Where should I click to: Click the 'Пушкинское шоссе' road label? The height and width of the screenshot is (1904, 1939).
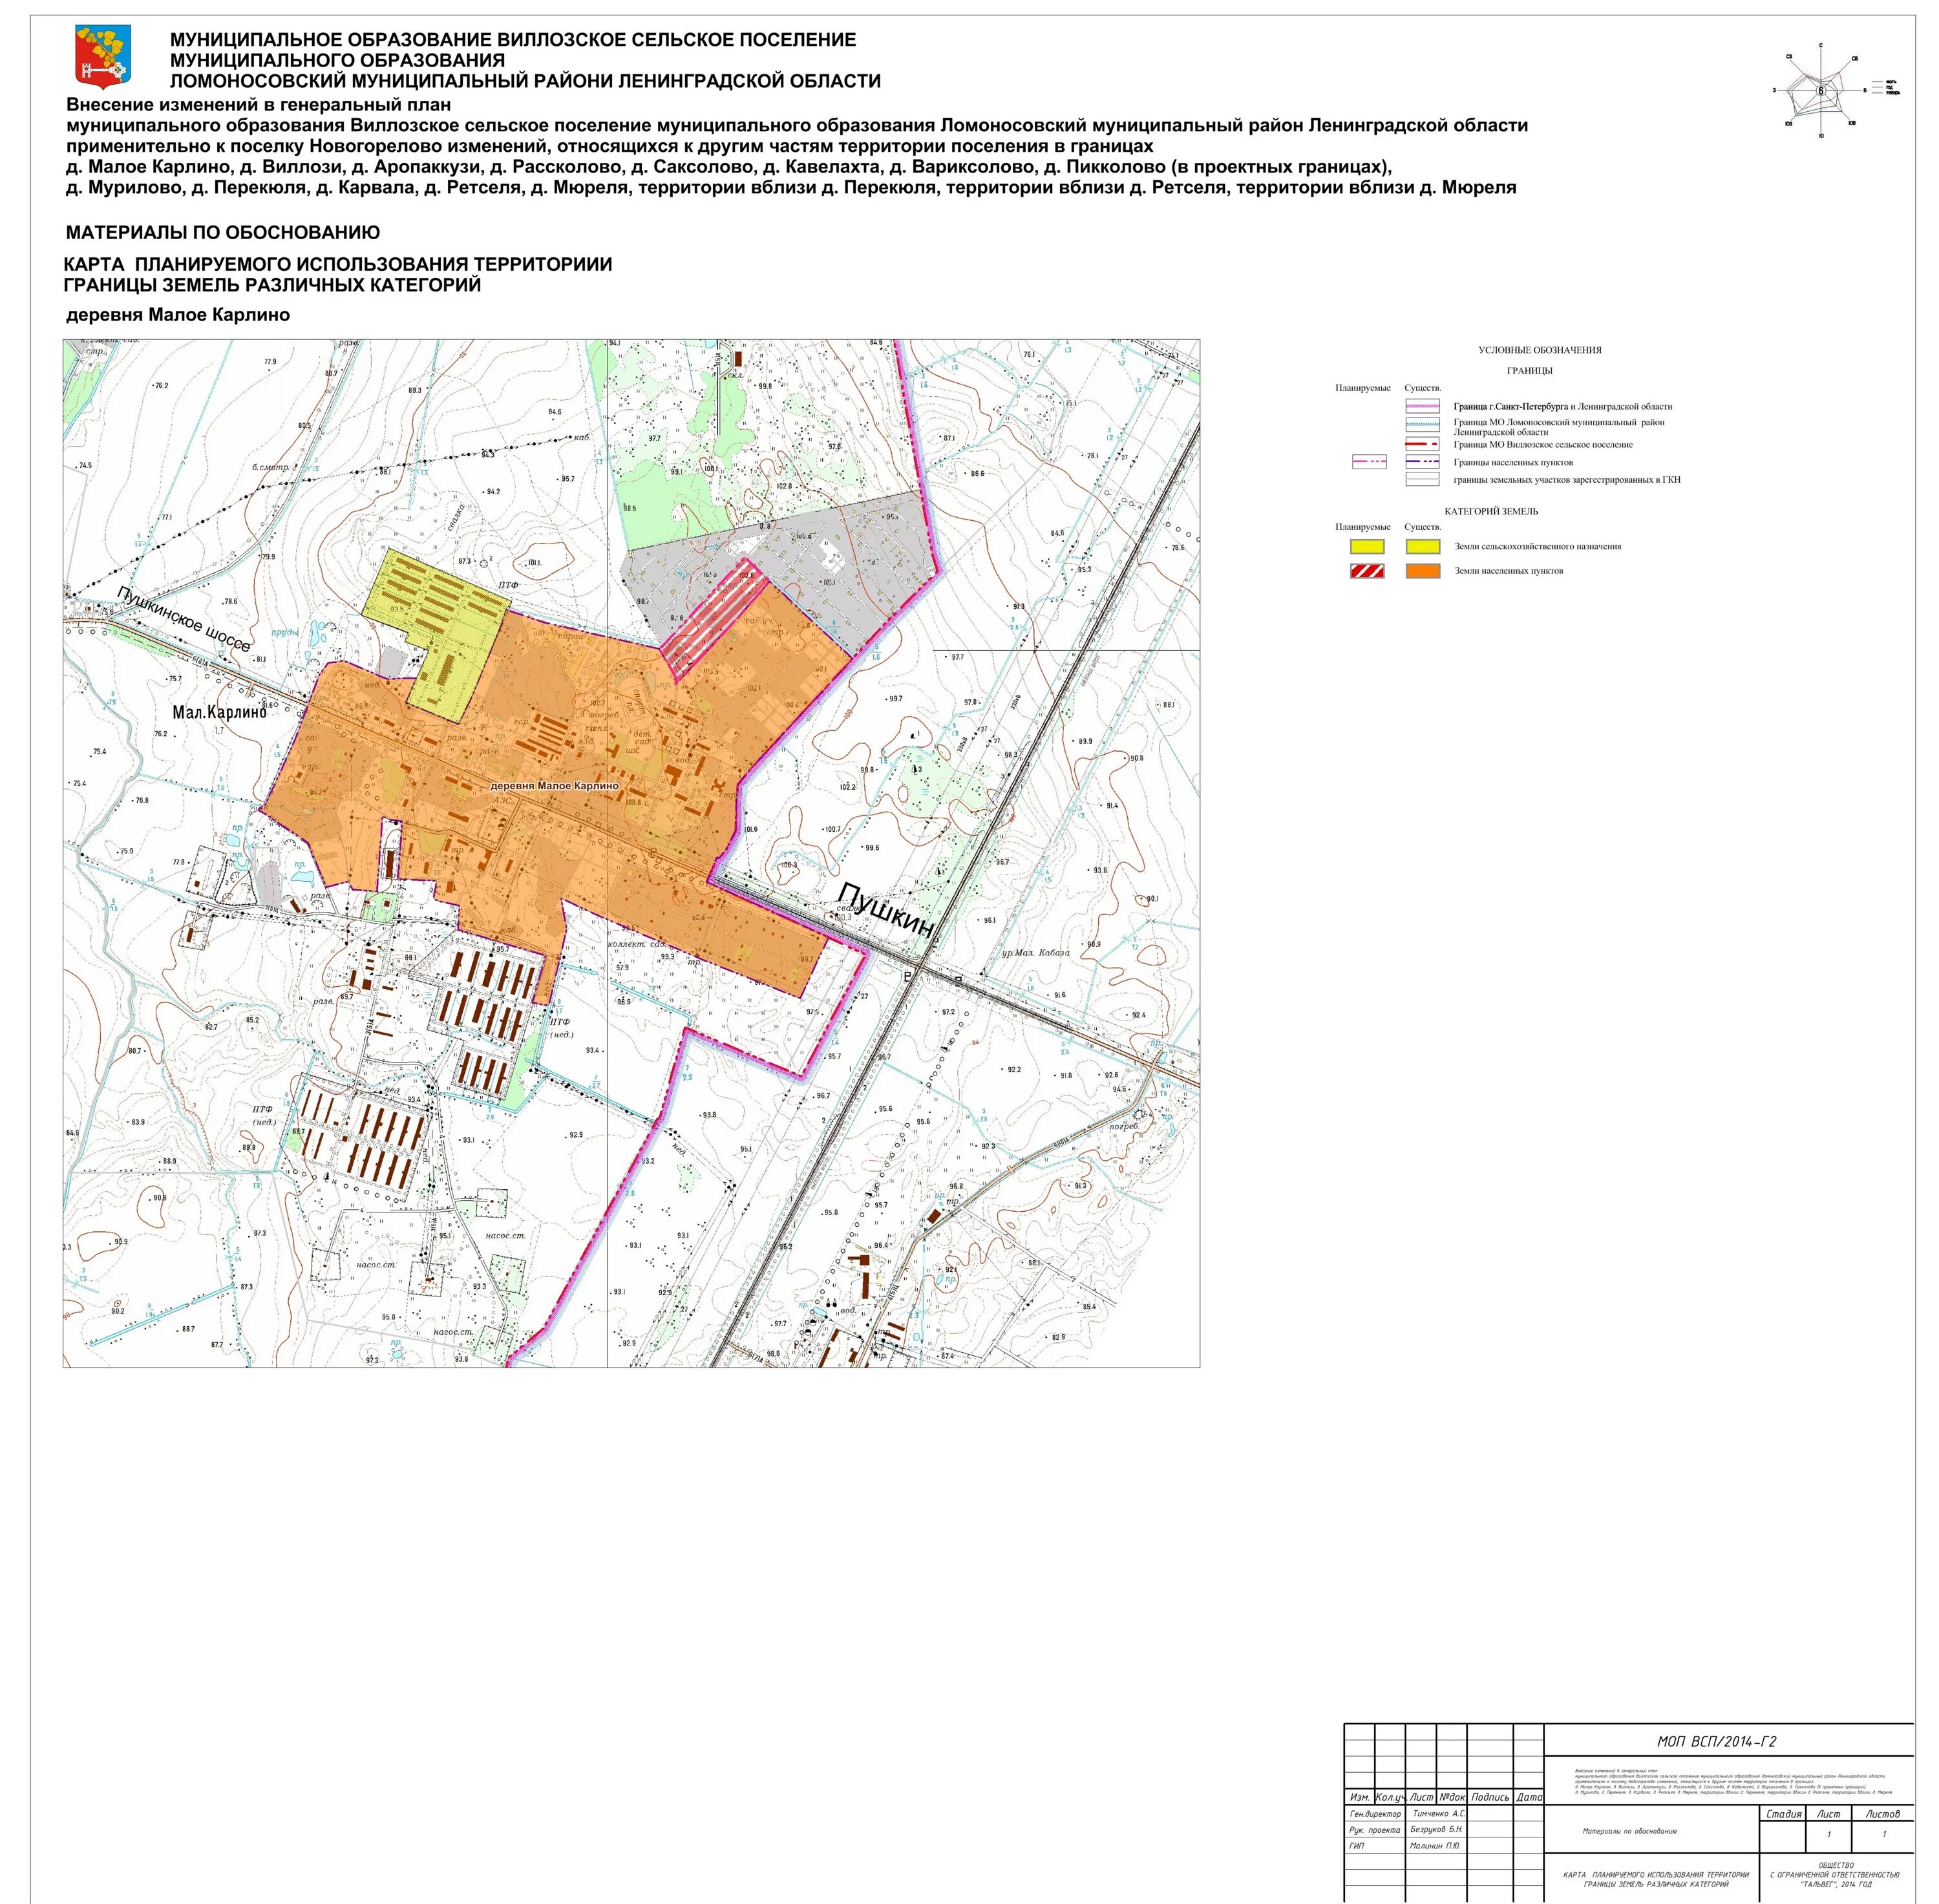[184, 620]
